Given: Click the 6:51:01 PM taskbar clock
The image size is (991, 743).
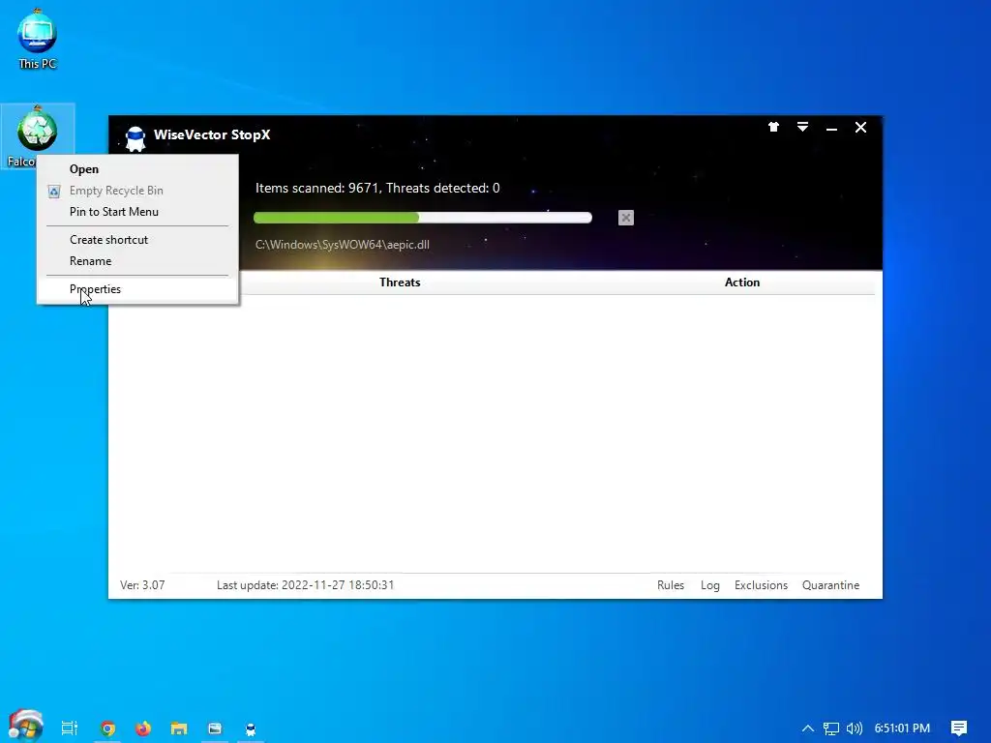Looking at the screenshot, I should pyautogui.click(x=902, y=728).
